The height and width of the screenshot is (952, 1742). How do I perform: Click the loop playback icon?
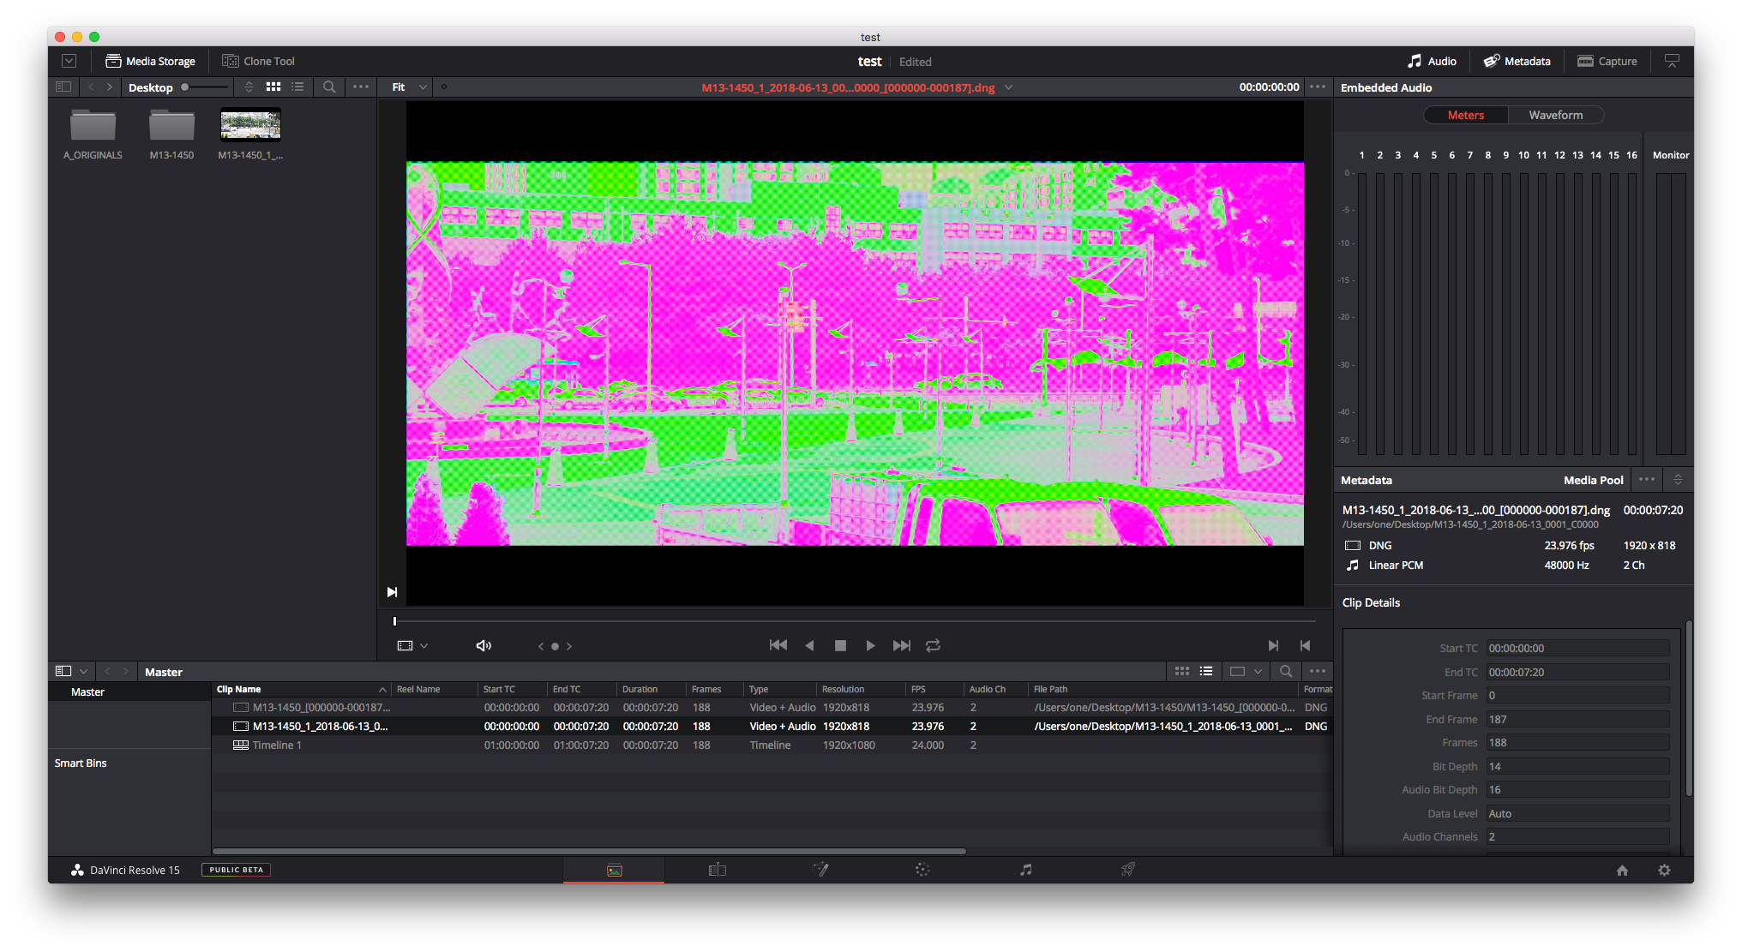(933, 645)
